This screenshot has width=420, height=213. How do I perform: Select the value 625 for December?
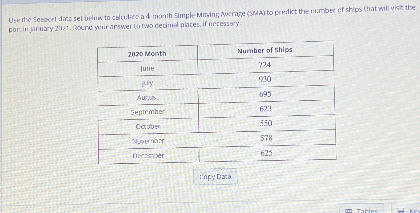click(266, 153)
